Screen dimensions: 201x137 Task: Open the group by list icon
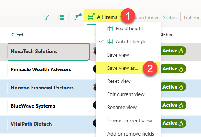61,17
